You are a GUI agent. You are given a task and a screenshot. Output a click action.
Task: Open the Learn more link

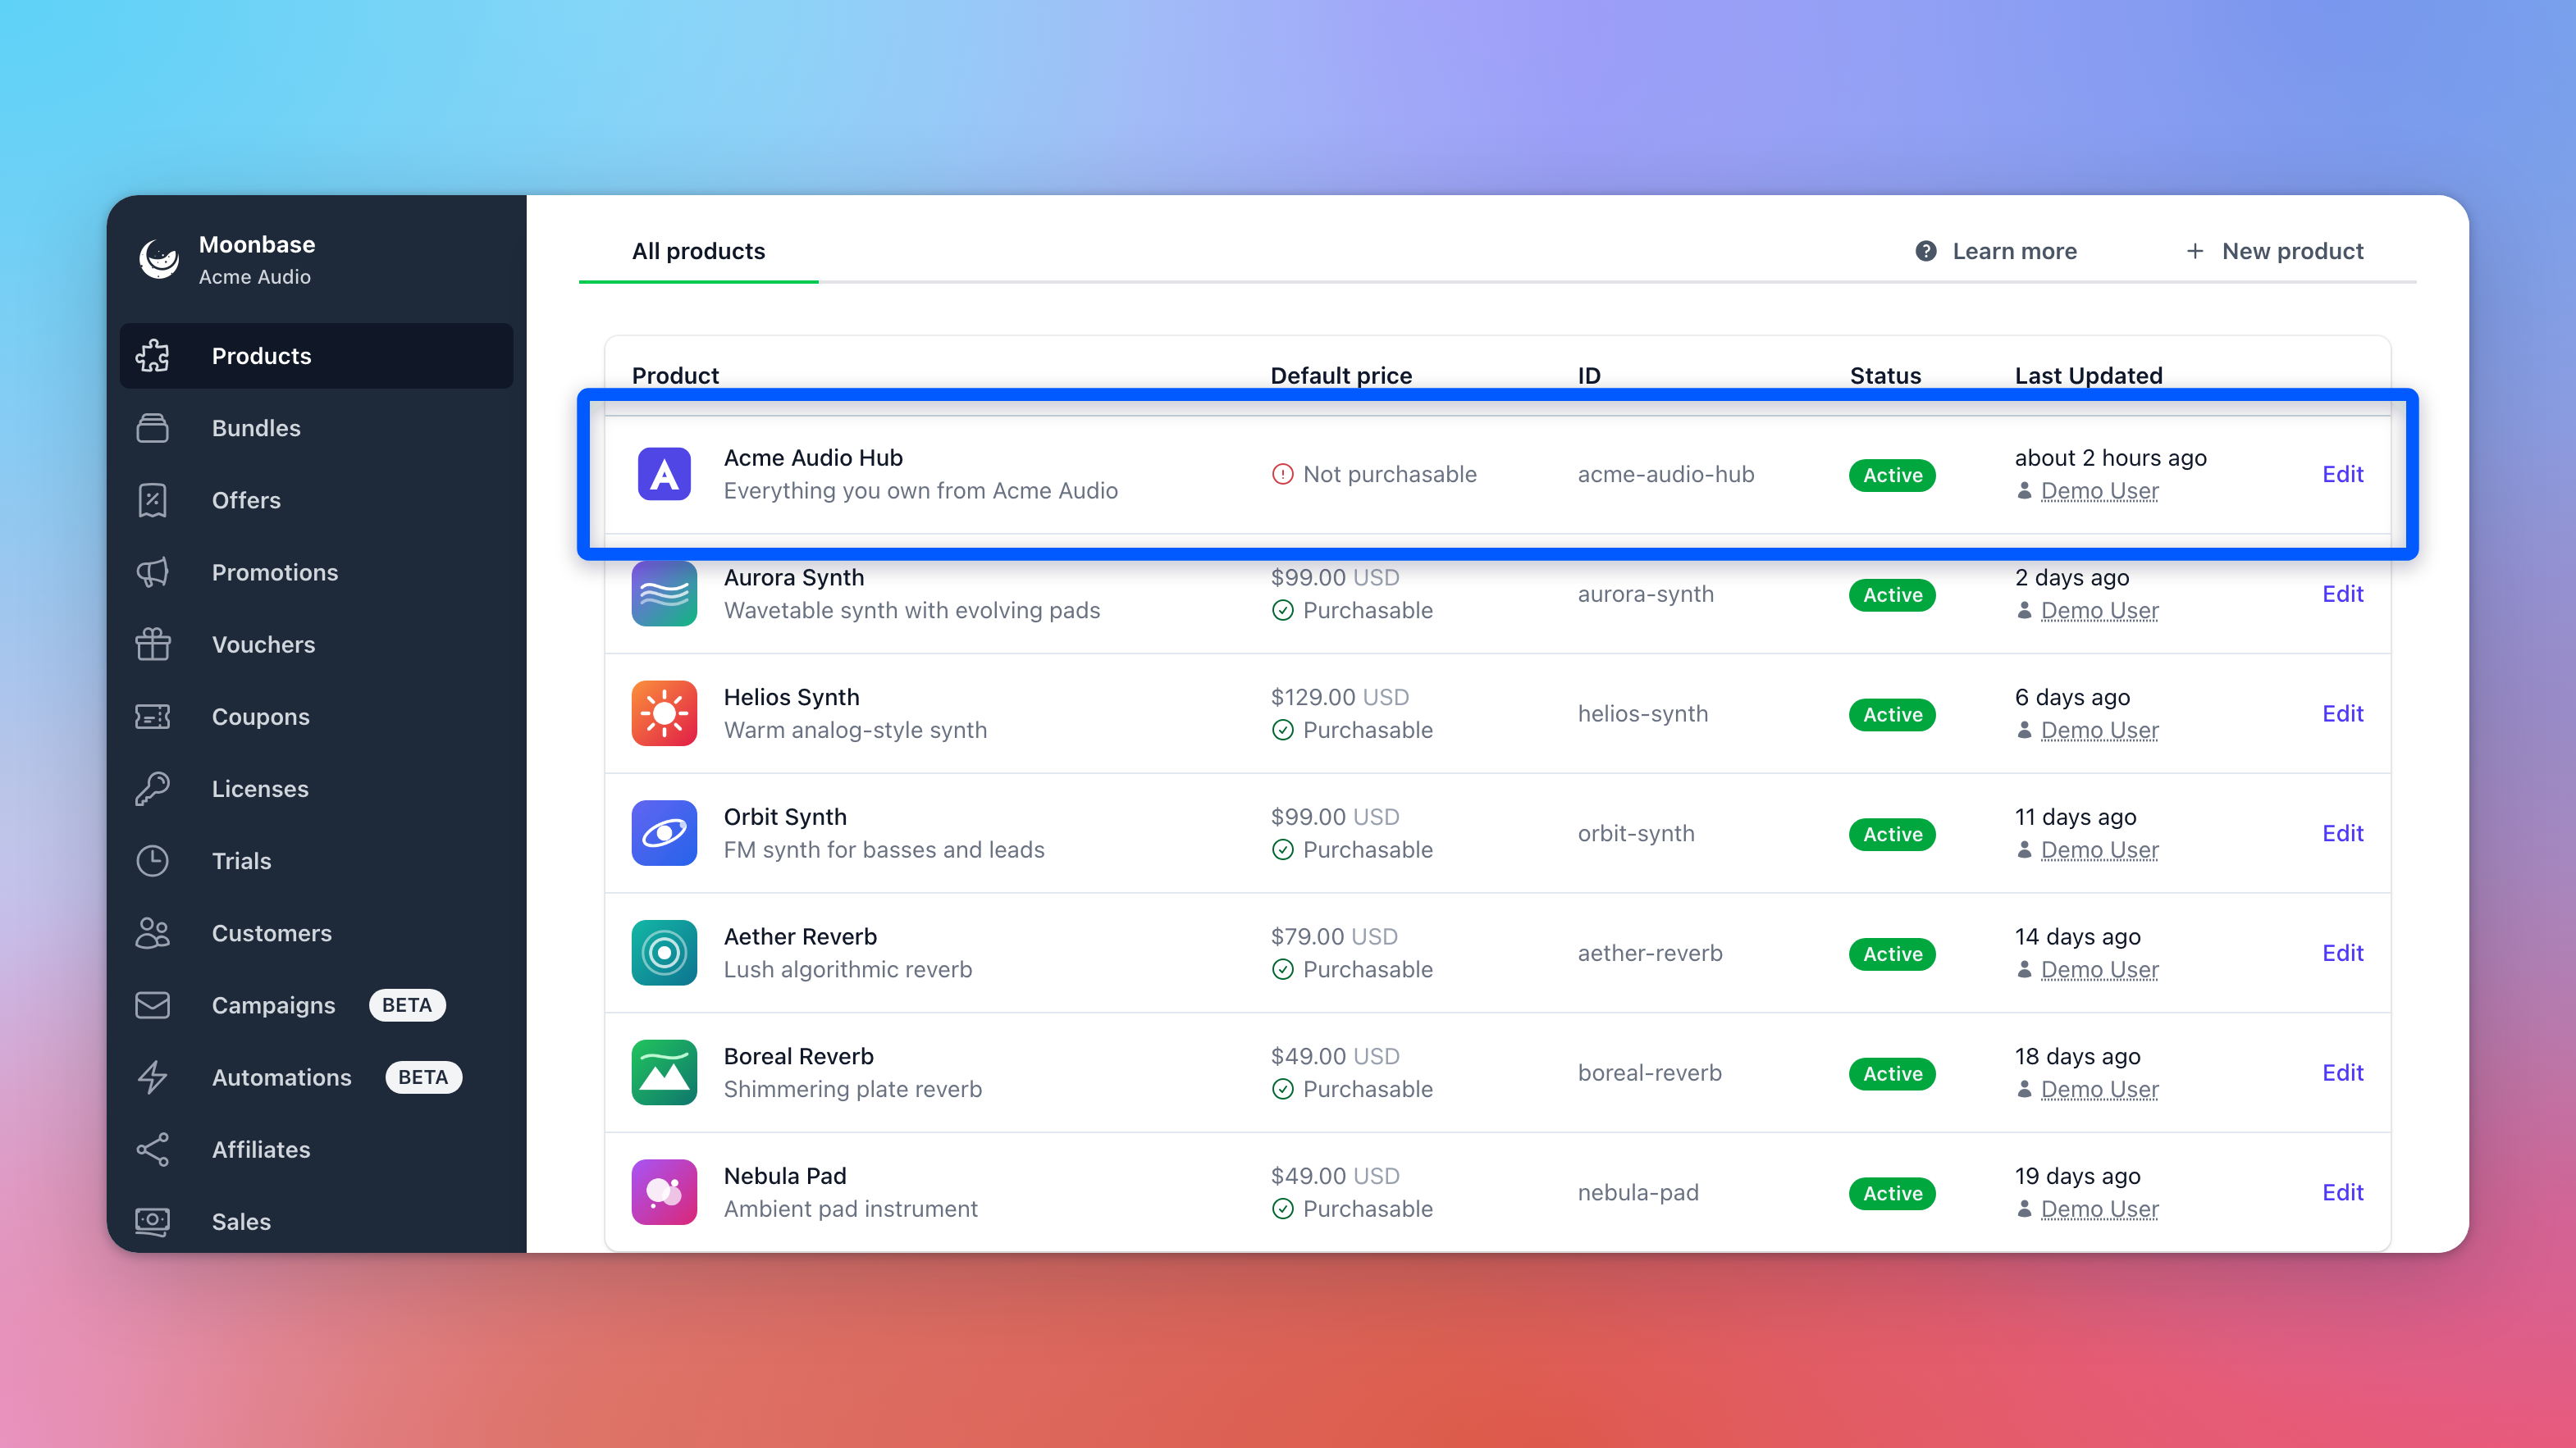pyautogui.click(x=1996, y=251)
